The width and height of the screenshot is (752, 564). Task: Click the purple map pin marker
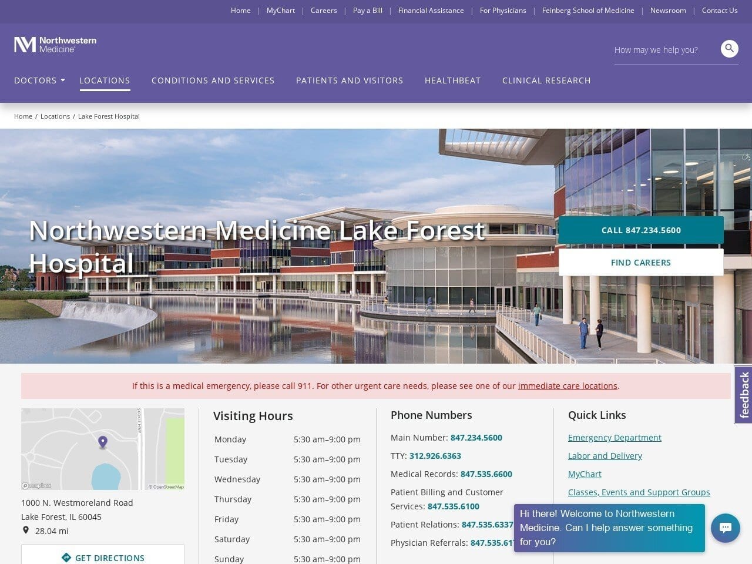[103, 442]
